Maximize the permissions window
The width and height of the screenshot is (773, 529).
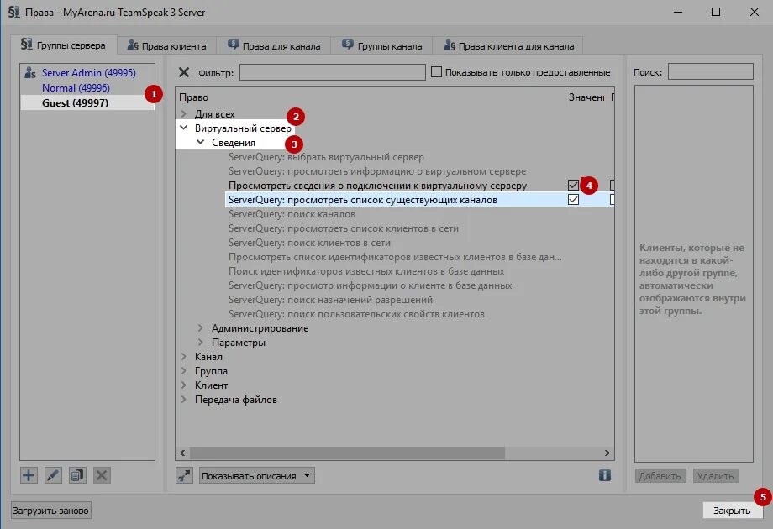(x=716, y=12)
